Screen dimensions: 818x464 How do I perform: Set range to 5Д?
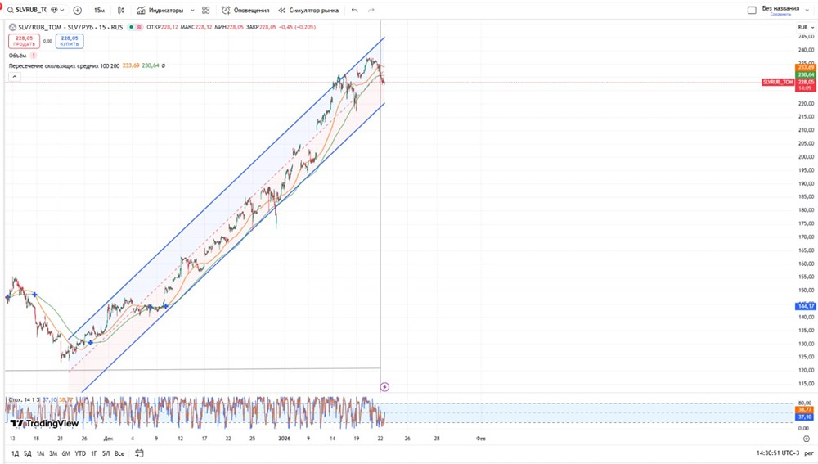(x=27, y=453)
